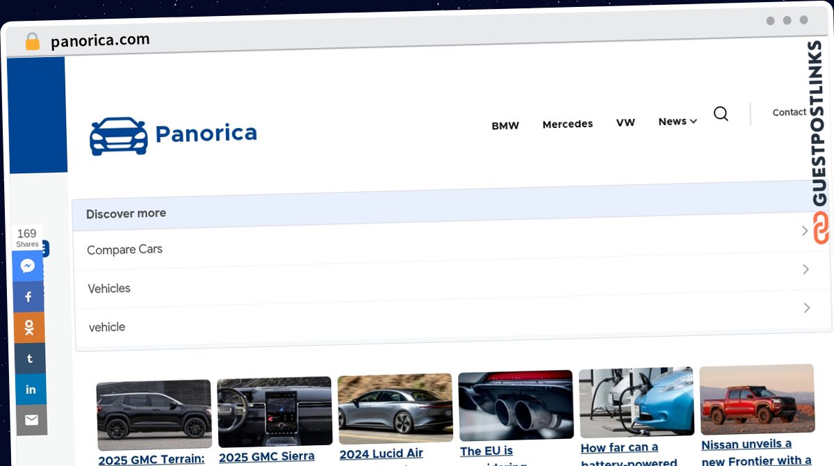Click the black GMC Terrain thumbnail

tap(154, 415)
